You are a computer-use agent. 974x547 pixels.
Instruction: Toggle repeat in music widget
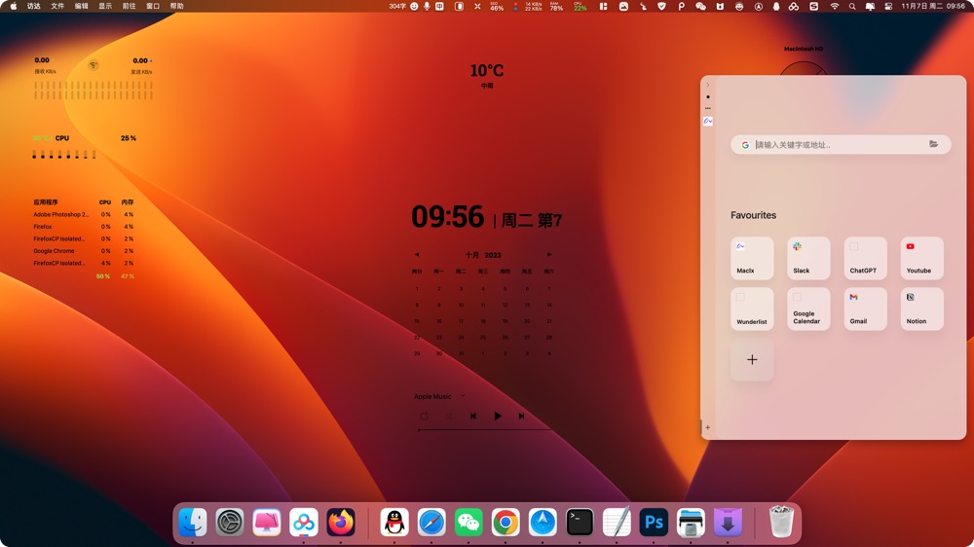[x=424, y=416]
